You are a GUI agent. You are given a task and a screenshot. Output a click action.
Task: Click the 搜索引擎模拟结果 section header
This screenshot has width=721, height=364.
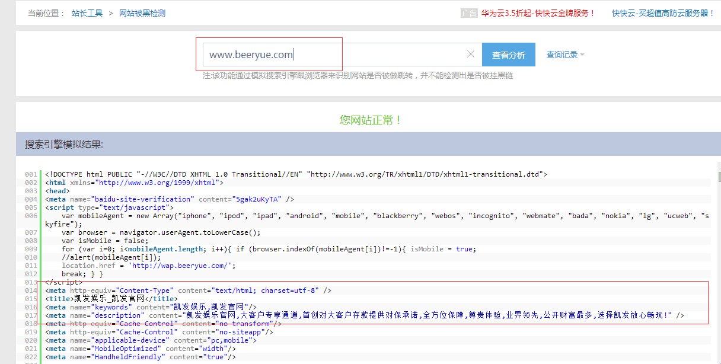[x=64, y=144]
